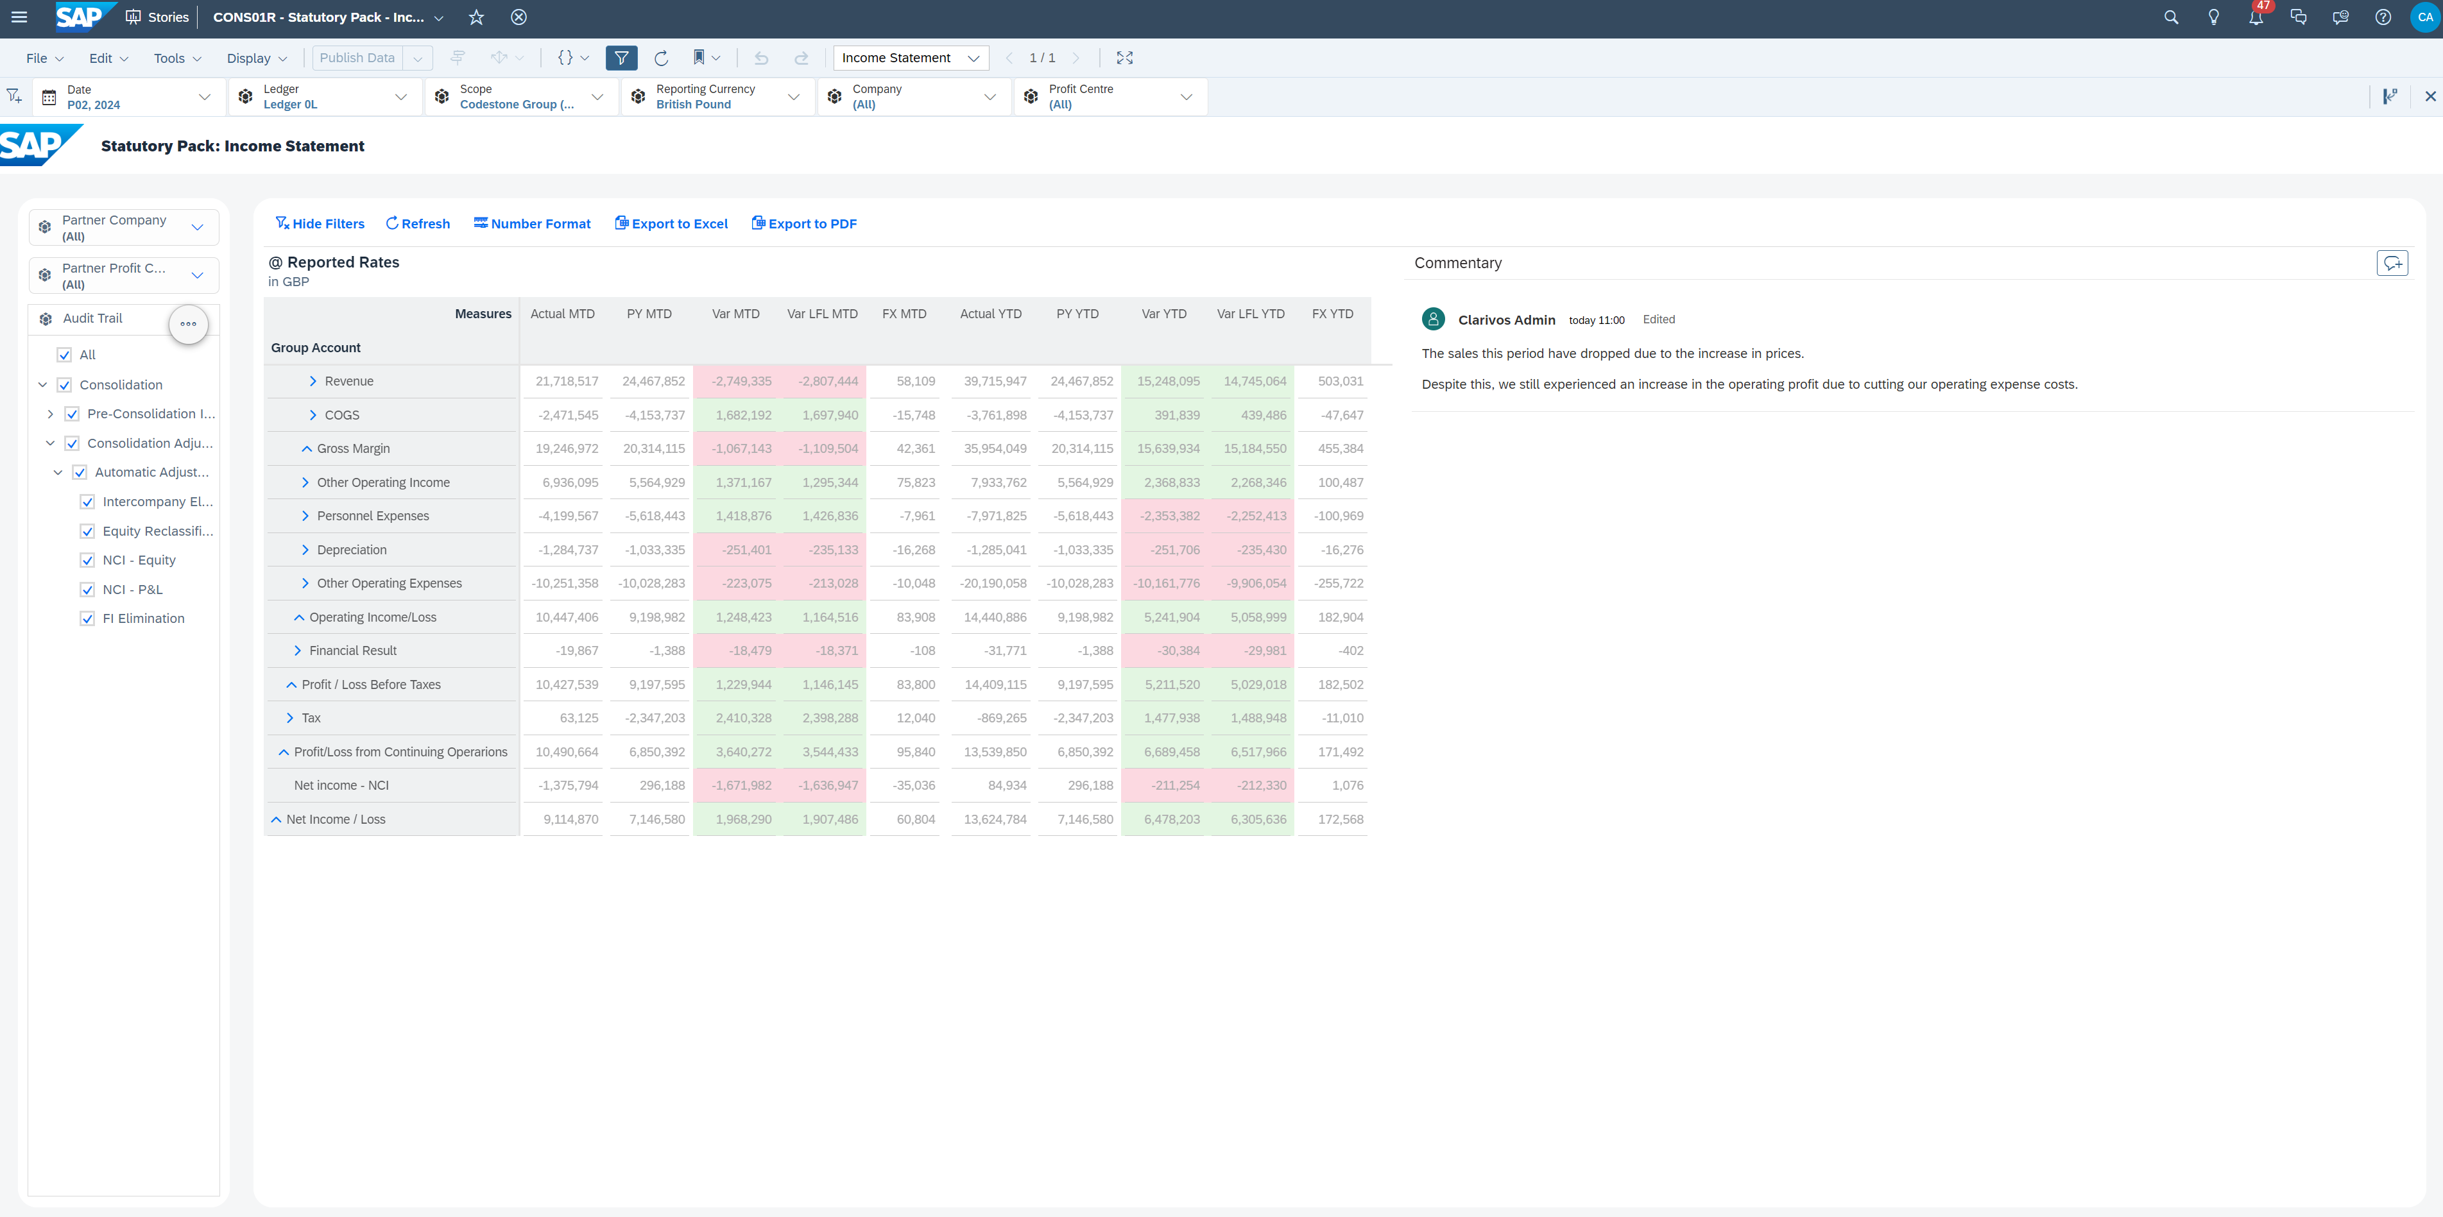
Task: Expand the Personnel Expenses row
Action: pyautogui.click(x=305, y=516)
